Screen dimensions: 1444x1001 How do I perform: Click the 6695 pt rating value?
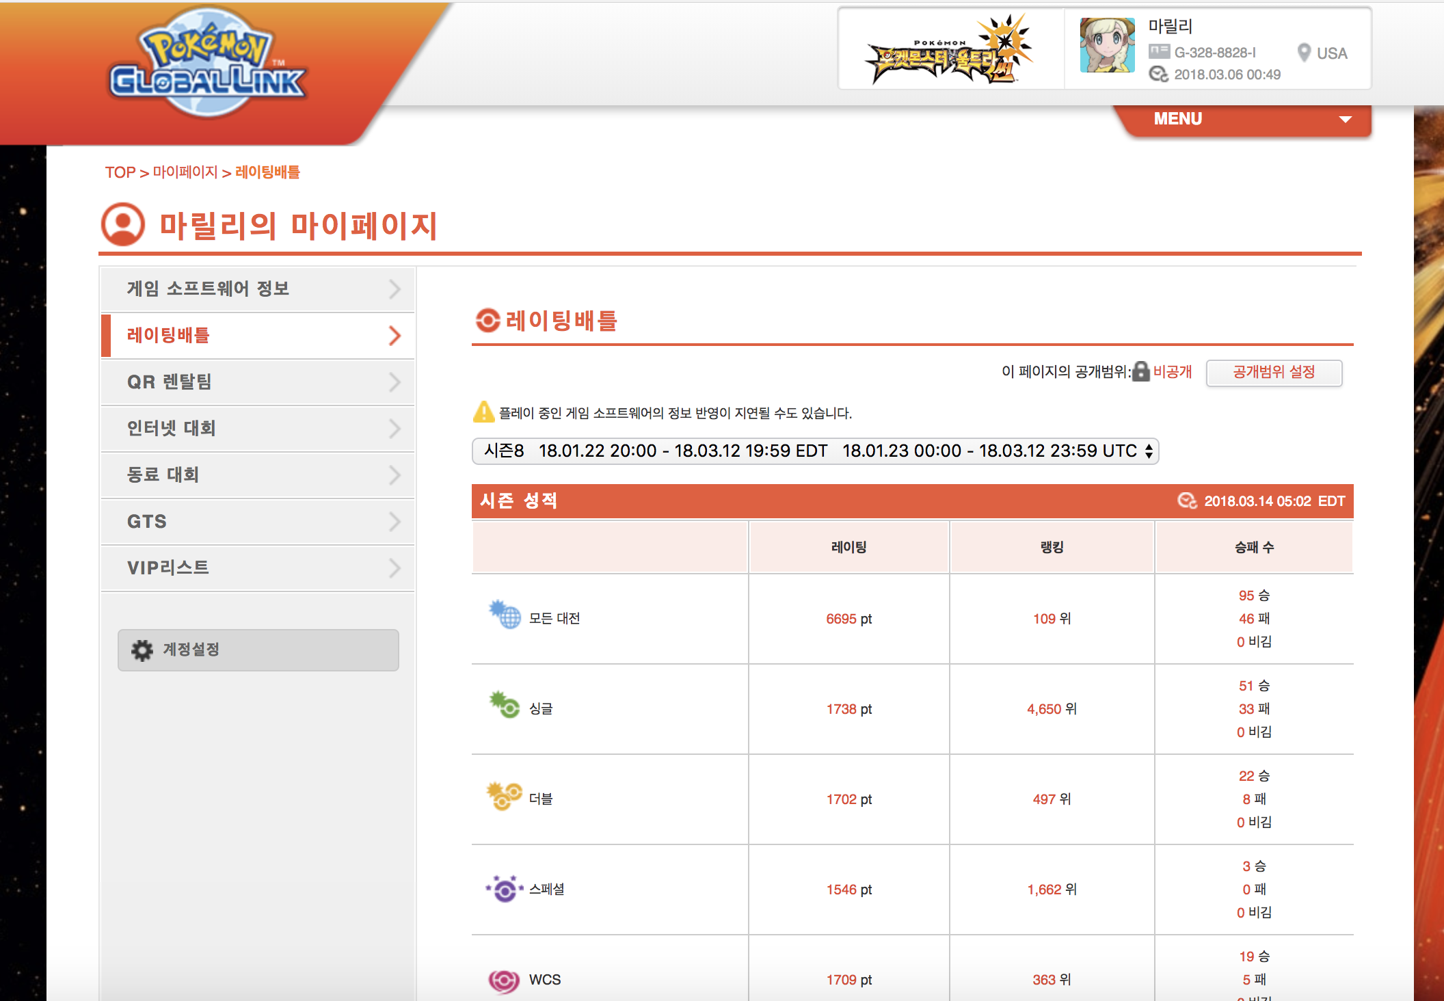click(849, 619)
